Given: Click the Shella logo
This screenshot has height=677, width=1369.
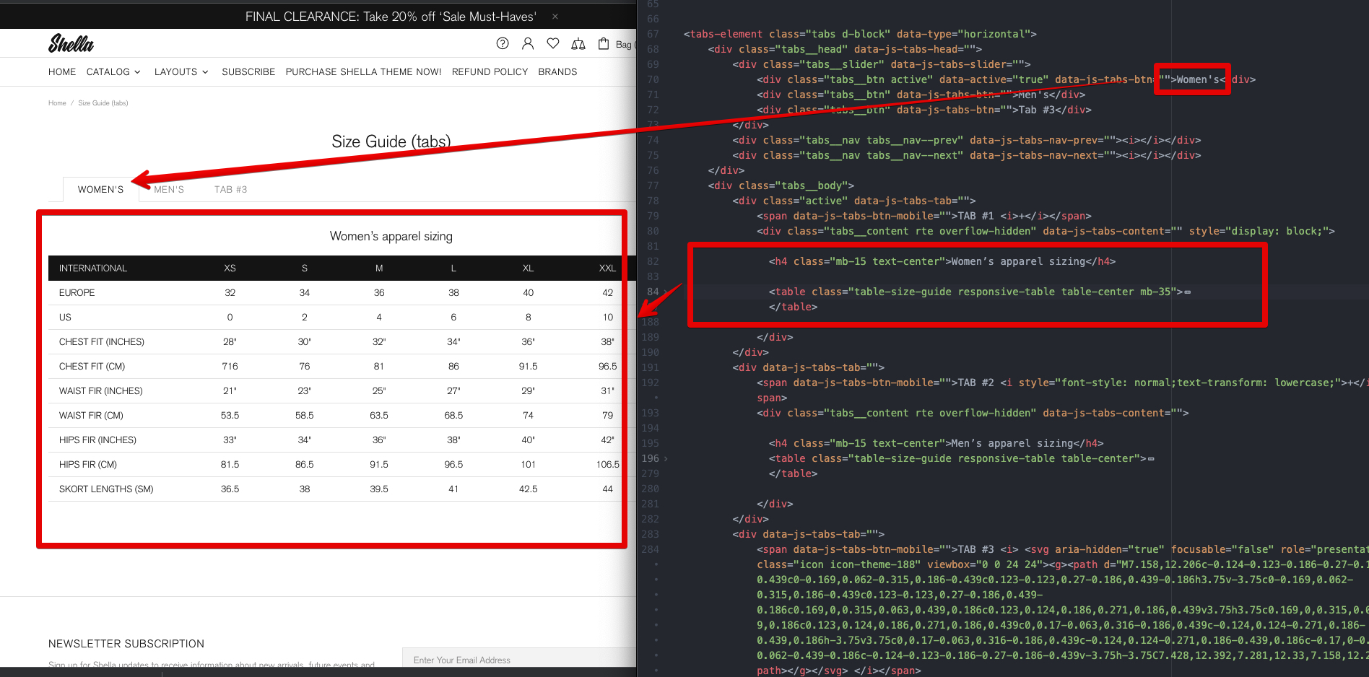Looking at the screenshot, I should 71,43.
